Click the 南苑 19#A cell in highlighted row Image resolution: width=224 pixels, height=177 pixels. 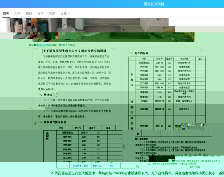(x=97, y=166)
